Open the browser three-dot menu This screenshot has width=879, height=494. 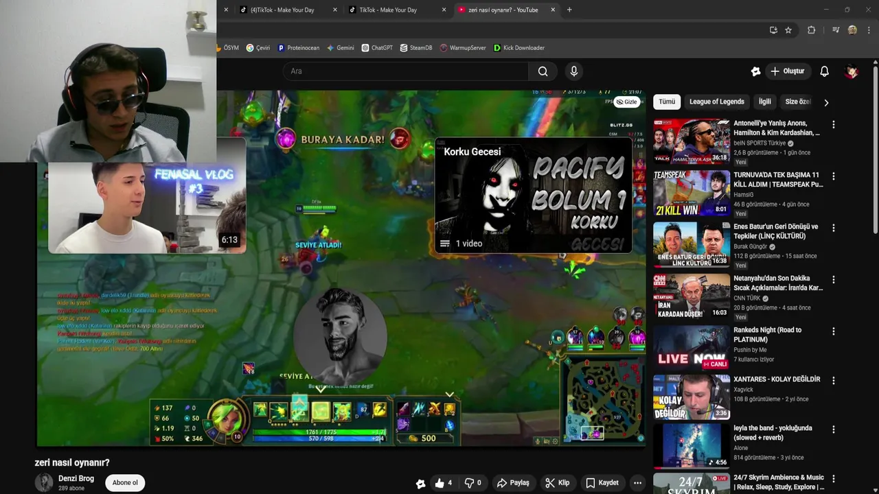[869, 30]
